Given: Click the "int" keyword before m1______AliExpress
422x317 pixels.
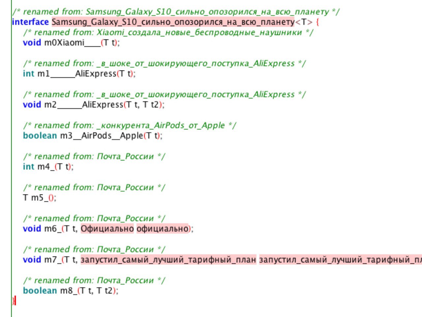Looking at the screenshot, I should (28, 73).
